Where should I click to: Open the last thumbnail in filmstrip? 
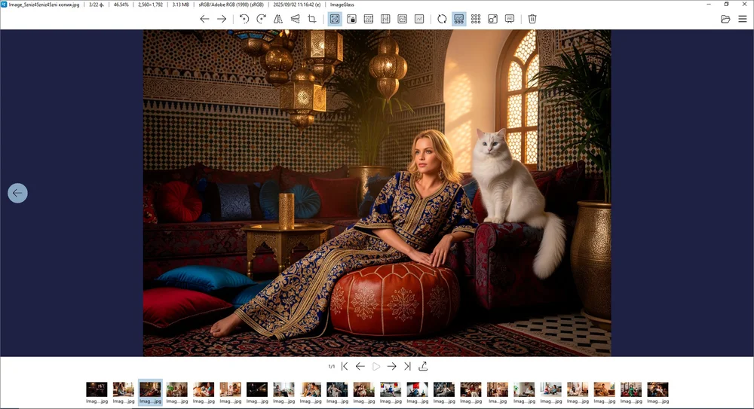click(x=657, y=389)
